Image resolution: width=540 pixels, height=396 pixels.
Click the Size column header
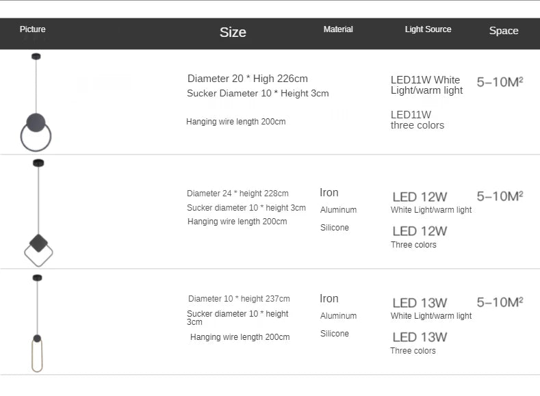pyautogui.click(x=233, y=32)
